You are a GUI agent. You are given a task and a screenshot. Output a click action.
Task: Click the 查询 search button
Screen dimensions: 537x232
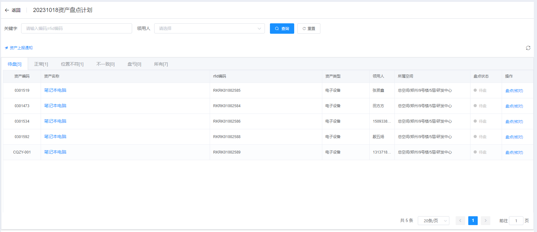click(282, 29)
